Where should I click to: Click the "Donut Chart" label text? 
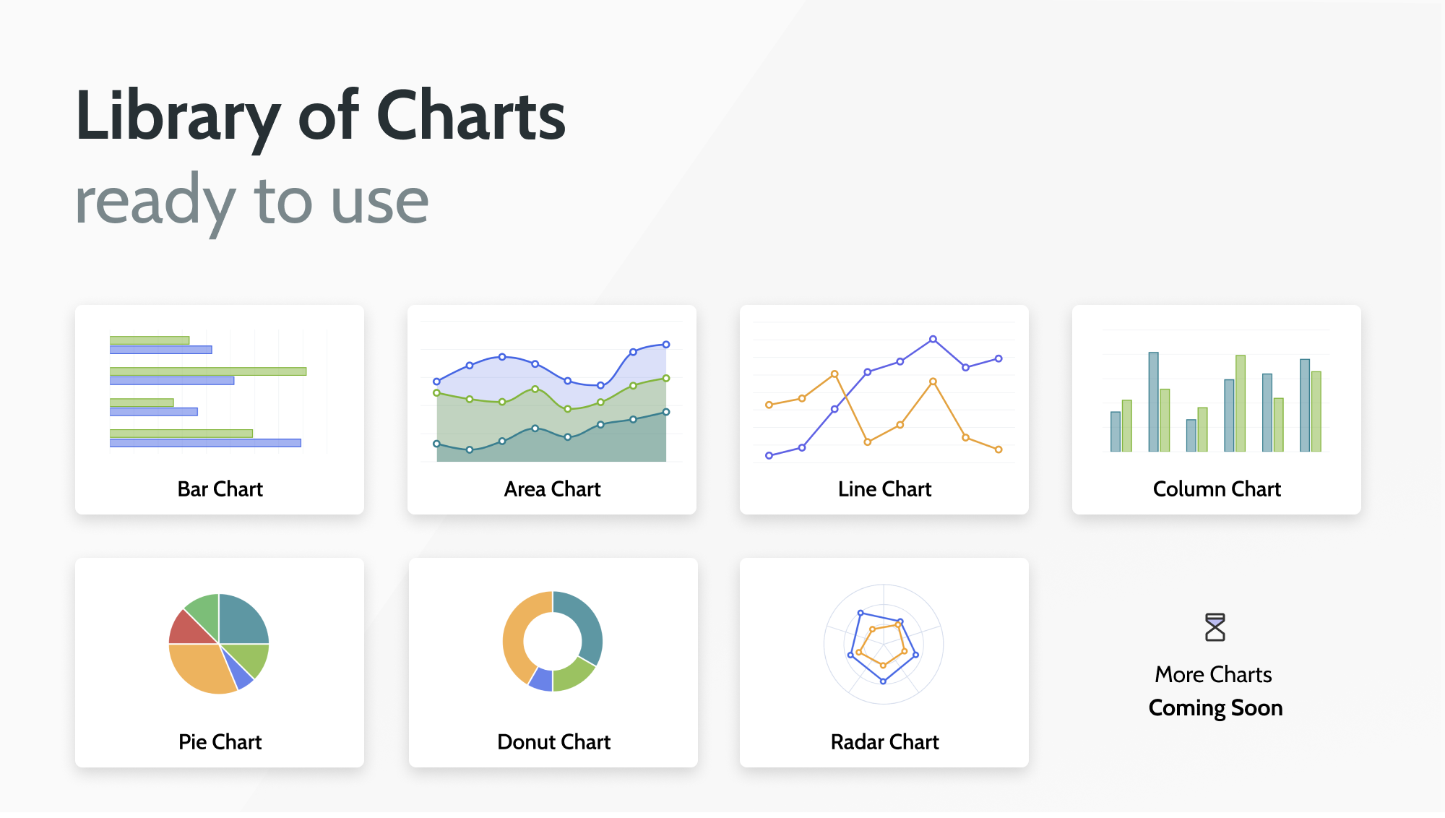pyautogui.click(x=553, y=742)
